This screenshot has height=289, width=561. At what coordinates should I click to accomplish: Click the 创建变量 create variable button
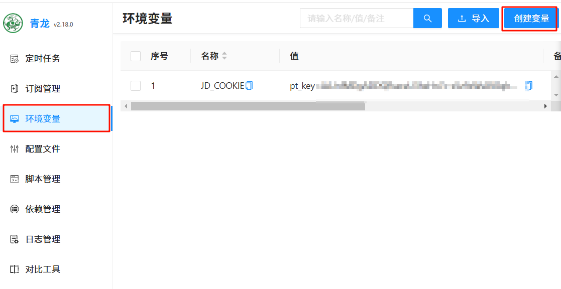pos(531,18)
